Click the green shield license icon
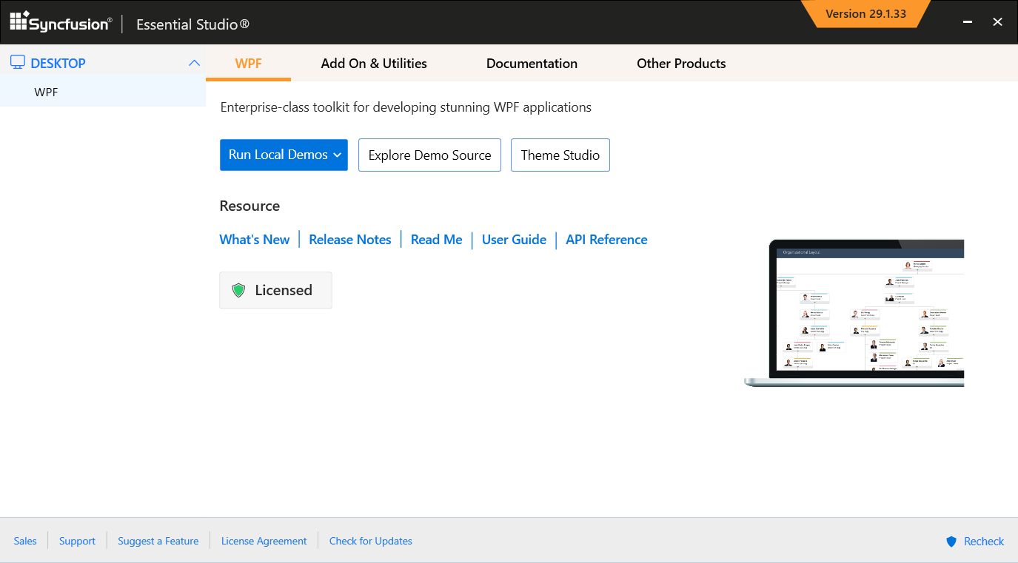The image size is (1018, 563). (238, 290)
